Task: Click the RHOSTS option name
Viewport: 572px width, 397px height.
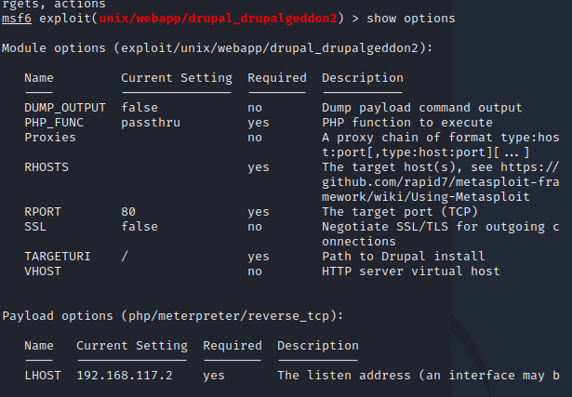Action: point(47,167)
